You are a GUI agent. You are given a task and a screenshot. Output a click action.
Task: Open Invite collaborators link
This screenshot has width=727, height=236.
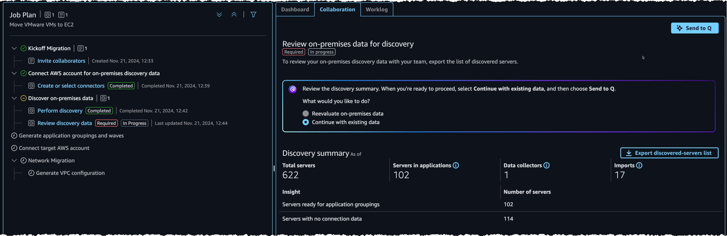pos(62,61)
